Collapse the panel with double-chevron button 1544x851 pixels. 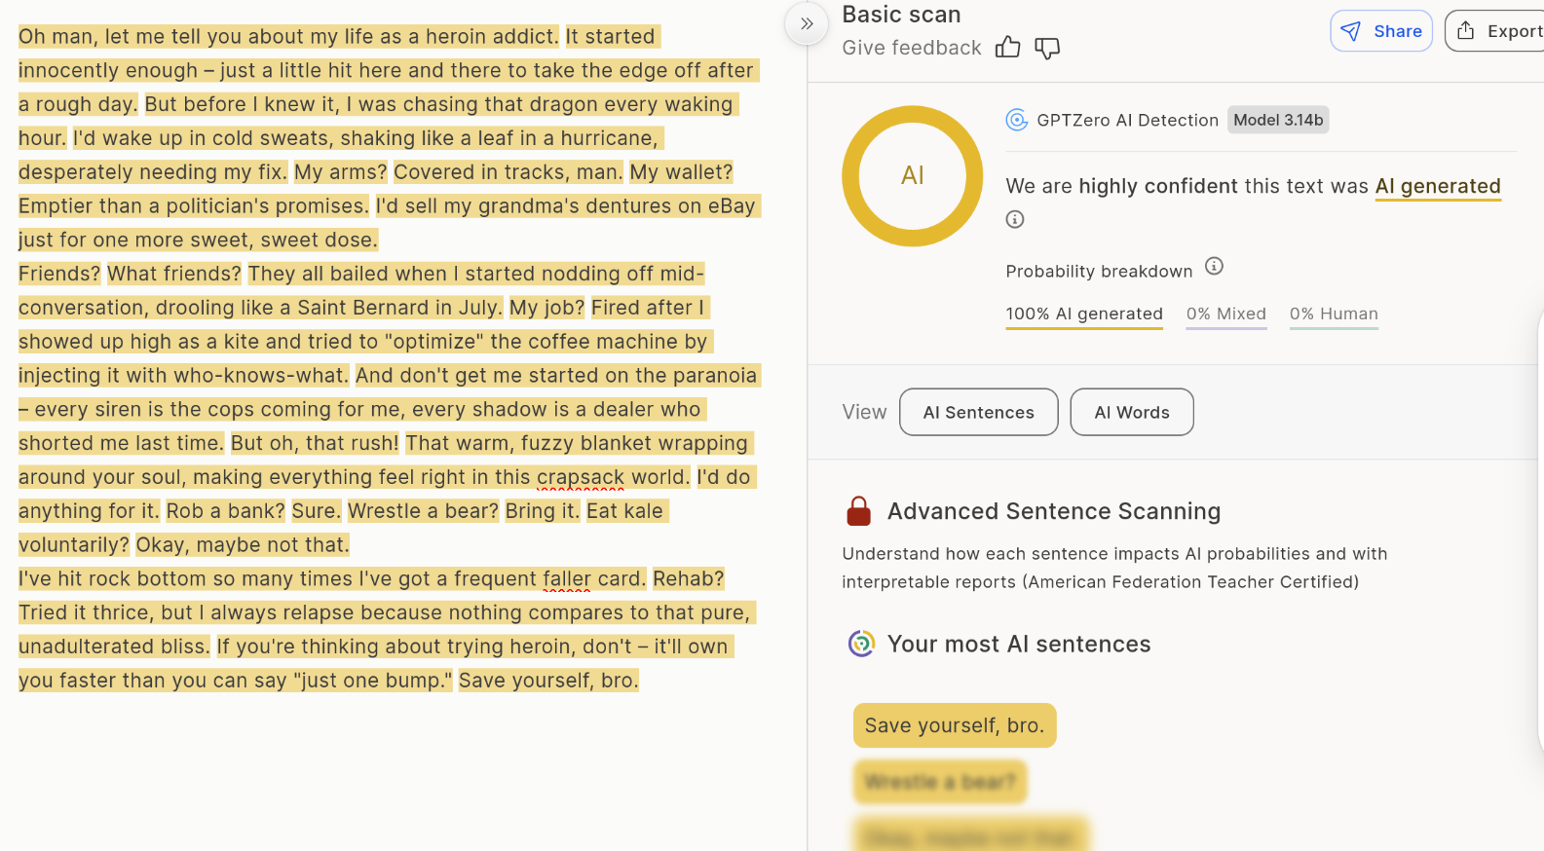tap(807, 23)
